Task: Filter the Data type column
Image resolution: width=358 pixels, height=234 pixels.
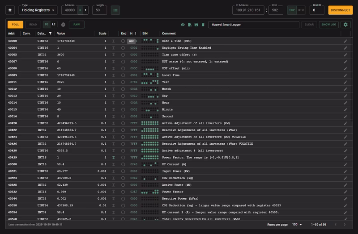Action: tap(50, 33)
